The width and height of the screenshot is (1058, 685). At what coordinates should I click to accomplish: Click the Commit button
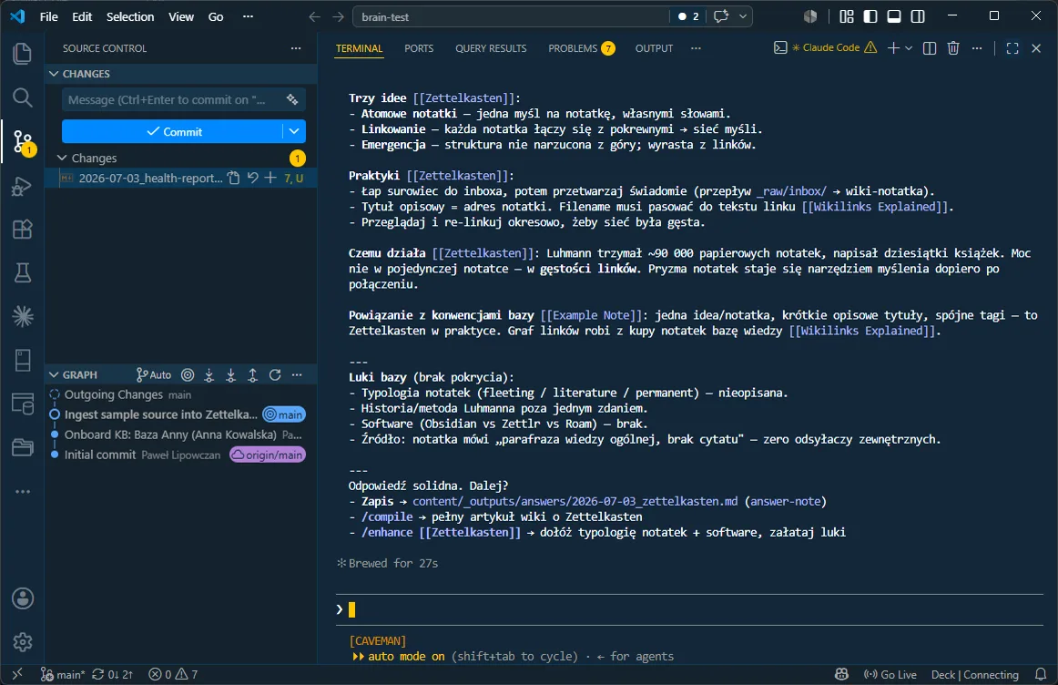point(172,131)
